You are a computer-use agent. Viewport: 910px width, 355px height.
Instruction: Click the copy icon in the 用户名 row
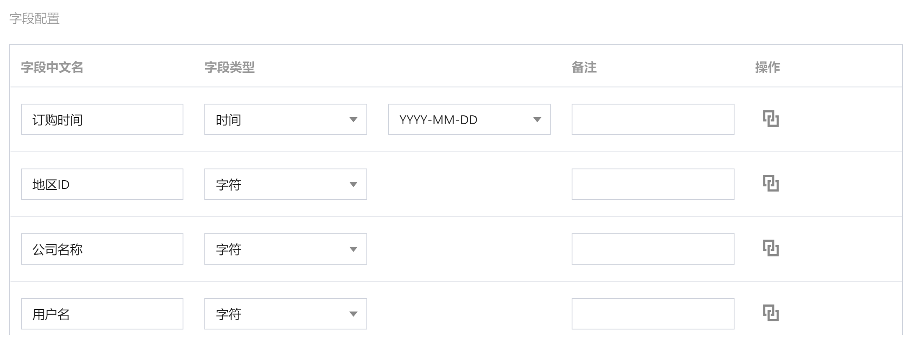tap(771, 313)
